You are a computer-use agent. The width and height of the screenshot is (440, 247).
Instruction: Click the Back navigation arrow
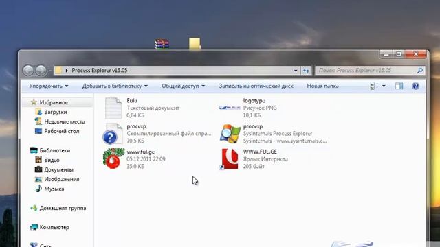coord(28,70)
